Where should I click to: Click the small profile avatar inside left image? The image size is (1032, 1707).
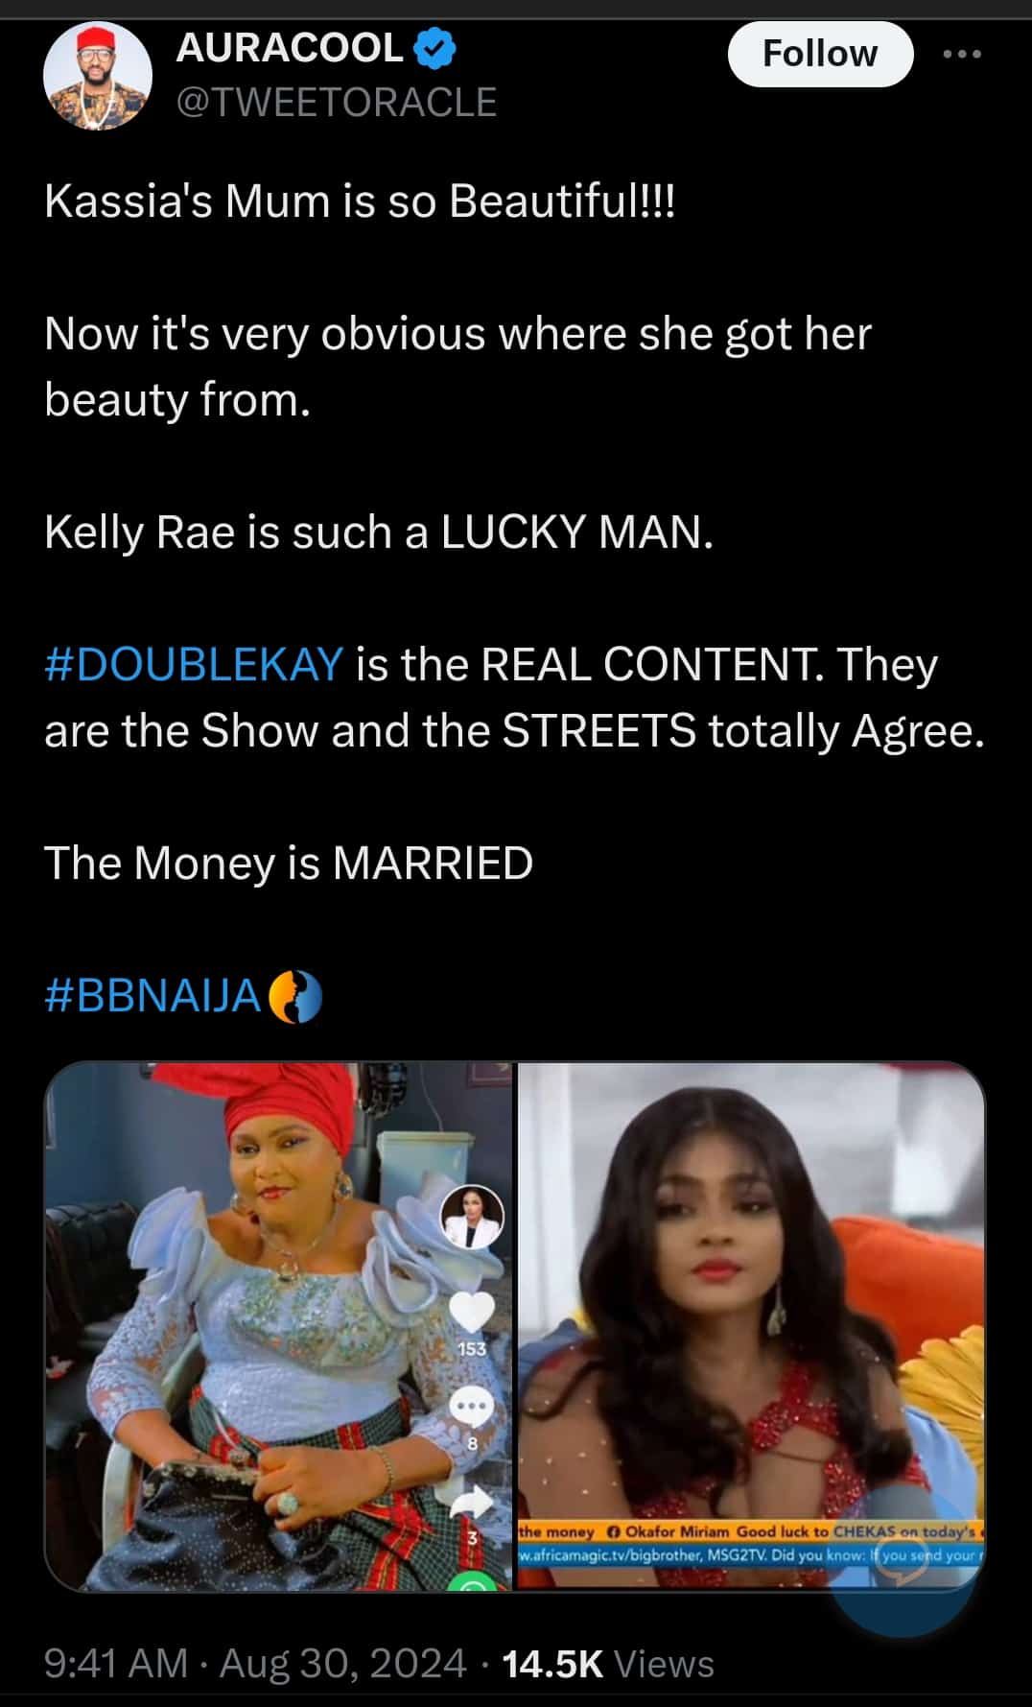point(472,1217)
